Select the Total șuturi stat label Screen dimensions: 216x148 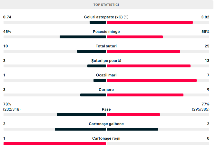pyautogui.click(x=106, y=46)
